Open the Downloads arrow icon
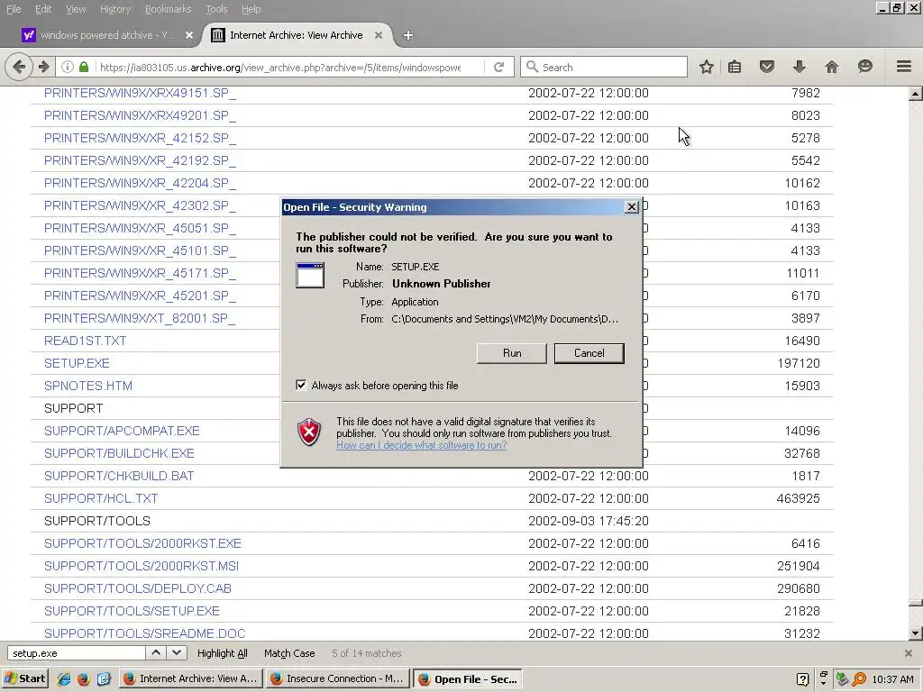 coord(799,67)
